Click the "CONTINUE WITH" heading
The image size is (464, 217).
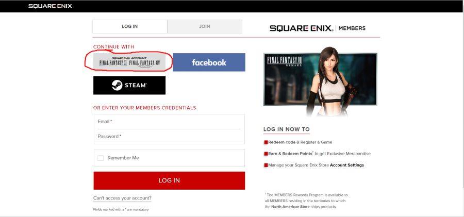point(113,47)
